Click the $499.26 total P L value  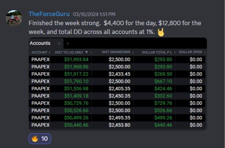(163, 118)
